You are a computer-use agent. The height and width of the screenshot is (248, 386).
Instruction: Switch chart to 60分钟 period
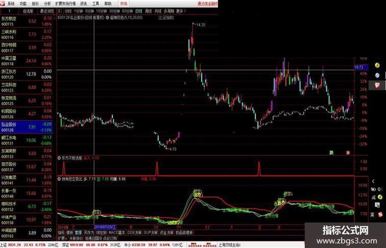(x=127, y=11)
